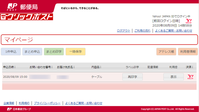Click the blurred tracking number cell
Screen dimensions: 199x112
pos(40,77)
